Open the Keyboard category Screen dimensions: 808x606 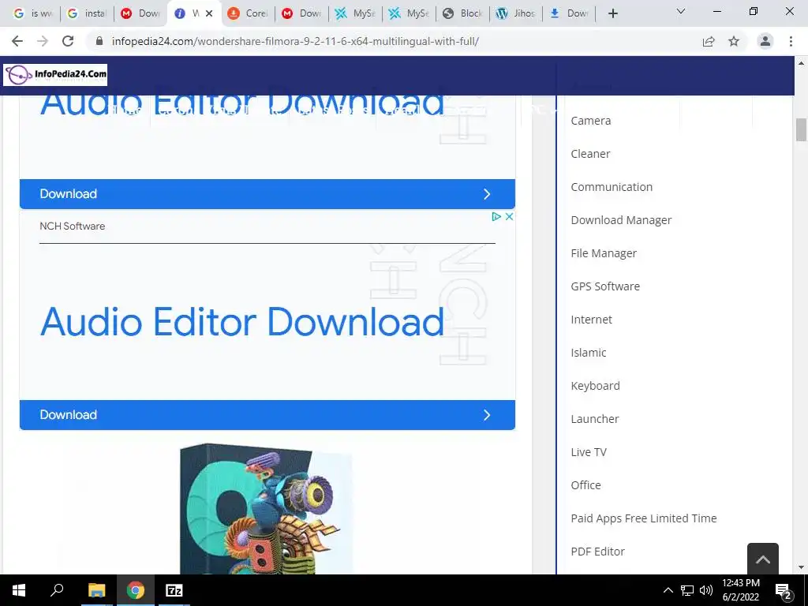(x=595, y=386)
